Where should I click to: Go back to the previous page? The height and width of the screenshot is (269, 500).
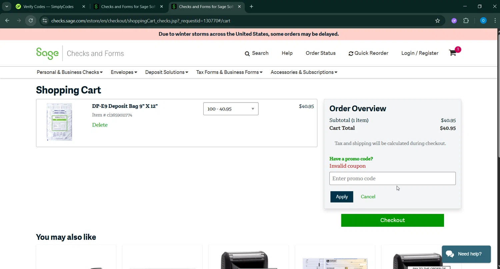point(7,21)
